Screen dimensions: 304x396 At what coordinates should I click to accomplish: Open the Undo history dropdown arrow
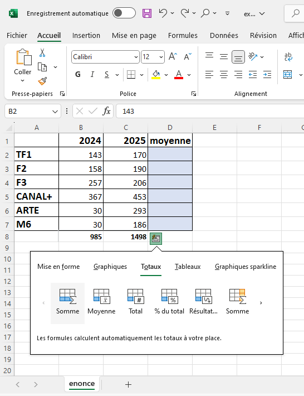coord(173,13)
